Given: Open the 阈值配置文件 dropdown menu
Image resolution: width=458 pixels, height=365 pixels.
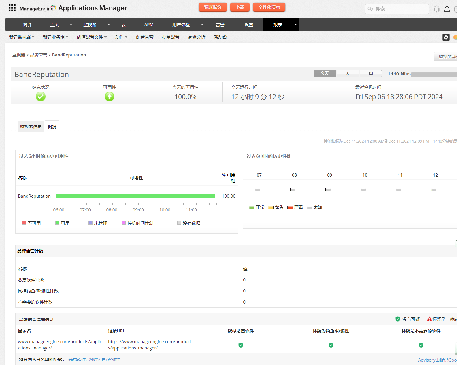Looking at the screenshot, I should pos(92,37).
